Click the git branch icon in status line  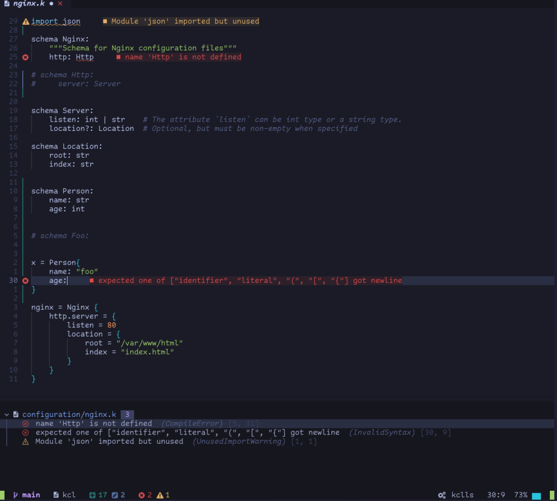15,495
